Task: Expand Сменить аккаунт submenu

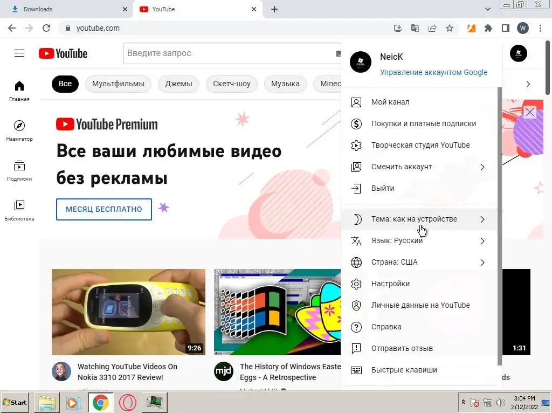Action: pyautogui.click(x=419, y=167)
